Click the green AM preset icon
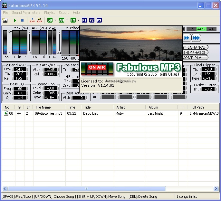221x201 pixels. click(62, 20)
